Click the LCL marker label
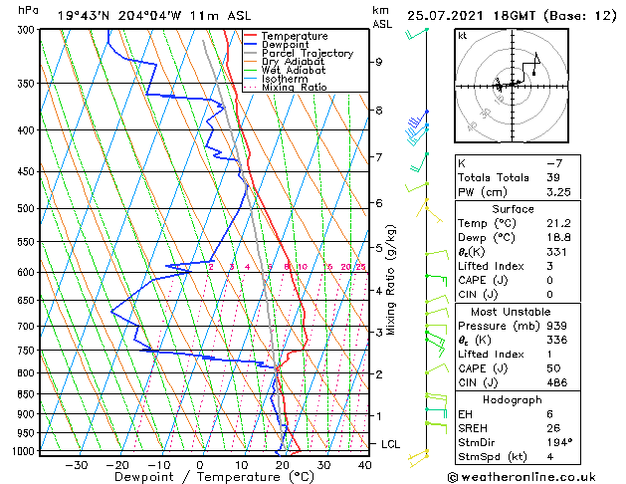 pyautogui.click(x=390, y=444)
